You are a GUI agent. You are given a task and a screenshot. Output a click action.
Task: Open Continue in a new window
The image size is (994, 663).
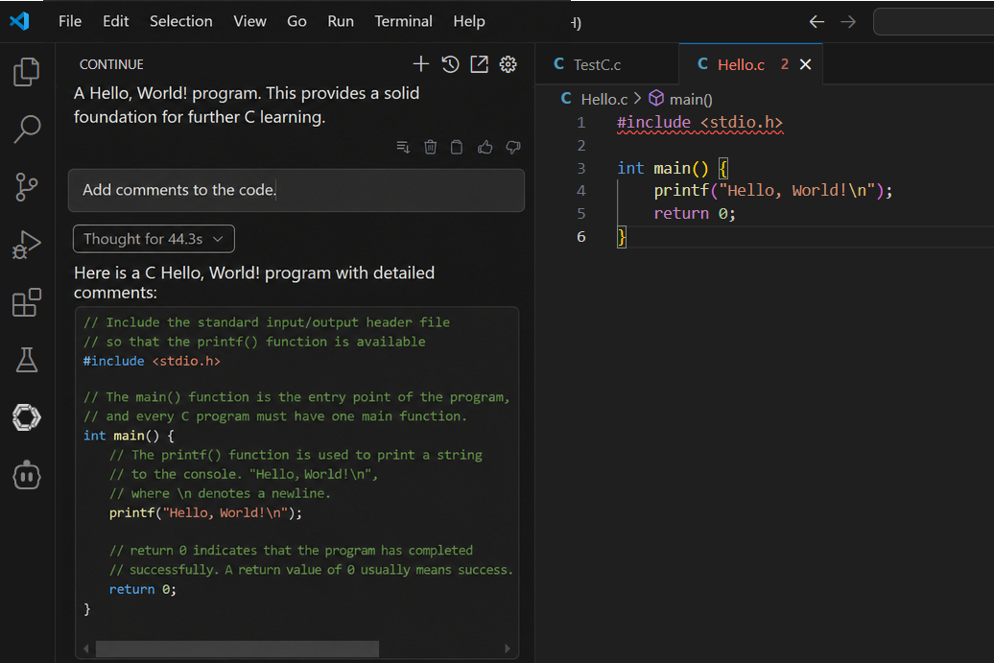(x=480, y=64)
